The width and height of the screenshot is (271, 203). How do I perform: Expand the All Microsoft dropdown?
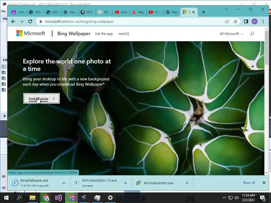pyautogui.click(x=231, y=34)
